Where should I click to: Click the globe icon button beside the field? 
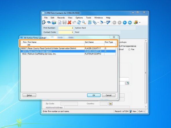(127, 83)
